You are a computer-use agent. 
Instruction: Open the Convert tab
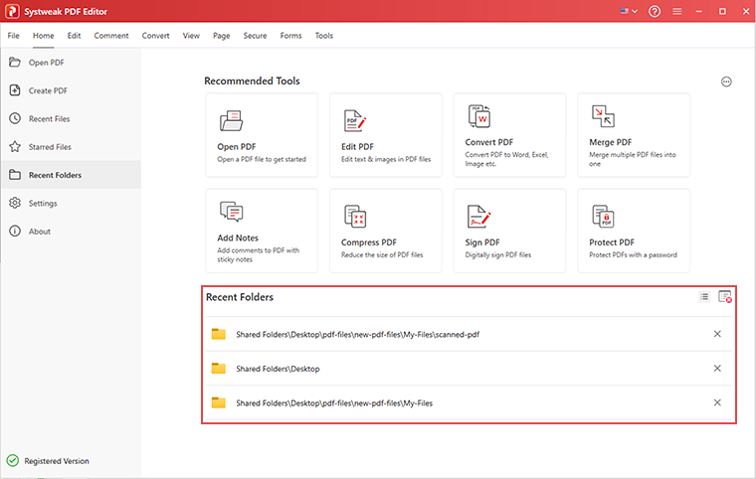click(156, 36)
